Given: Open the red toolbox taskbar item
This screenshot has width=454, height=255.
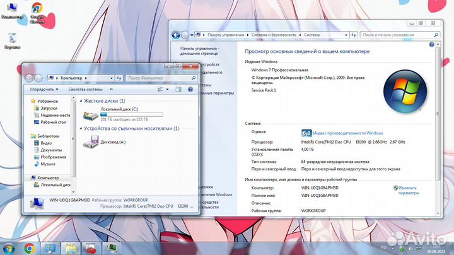Looking at the screenshot, I should [x=91, y=249].
